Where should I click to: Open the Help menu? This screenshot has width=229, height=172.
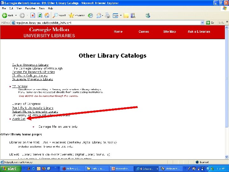(x=50, y=8)
